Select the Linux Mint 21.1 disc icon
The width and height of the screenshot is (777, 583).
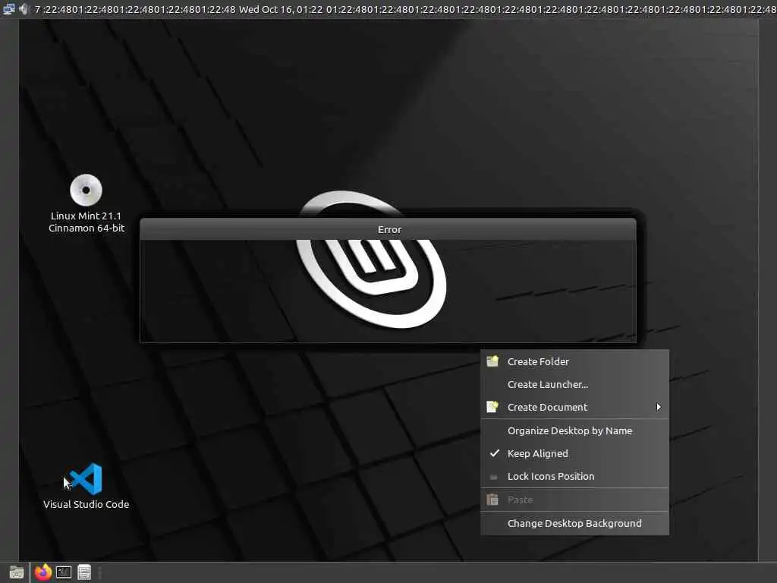pos(87,190)
